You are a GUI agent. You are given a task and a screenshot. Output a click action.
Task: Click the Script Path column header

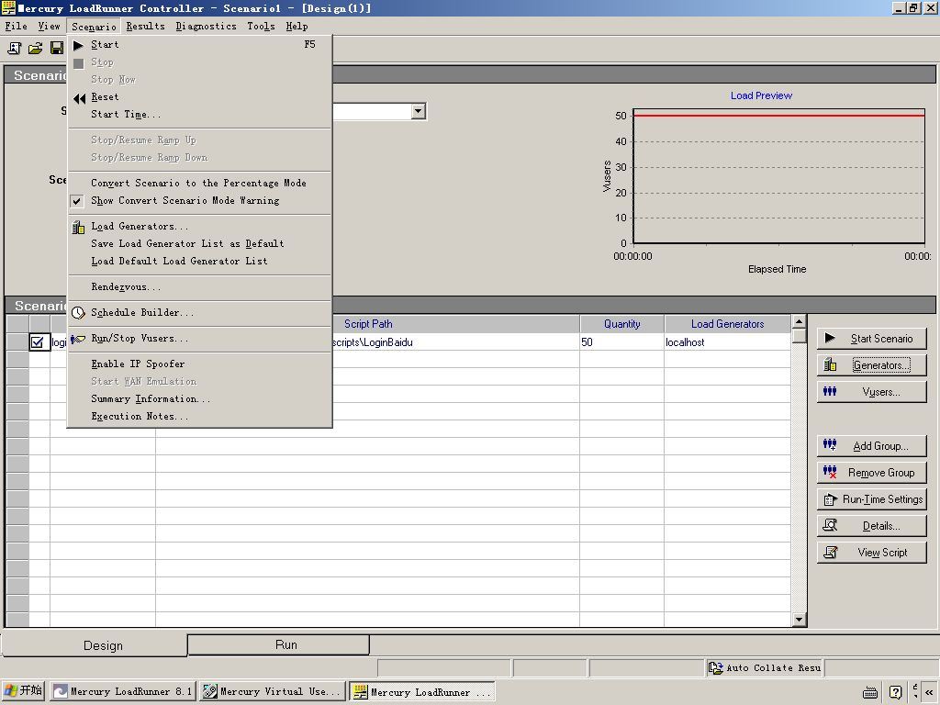pyautogui.click(x=367, y=324)
